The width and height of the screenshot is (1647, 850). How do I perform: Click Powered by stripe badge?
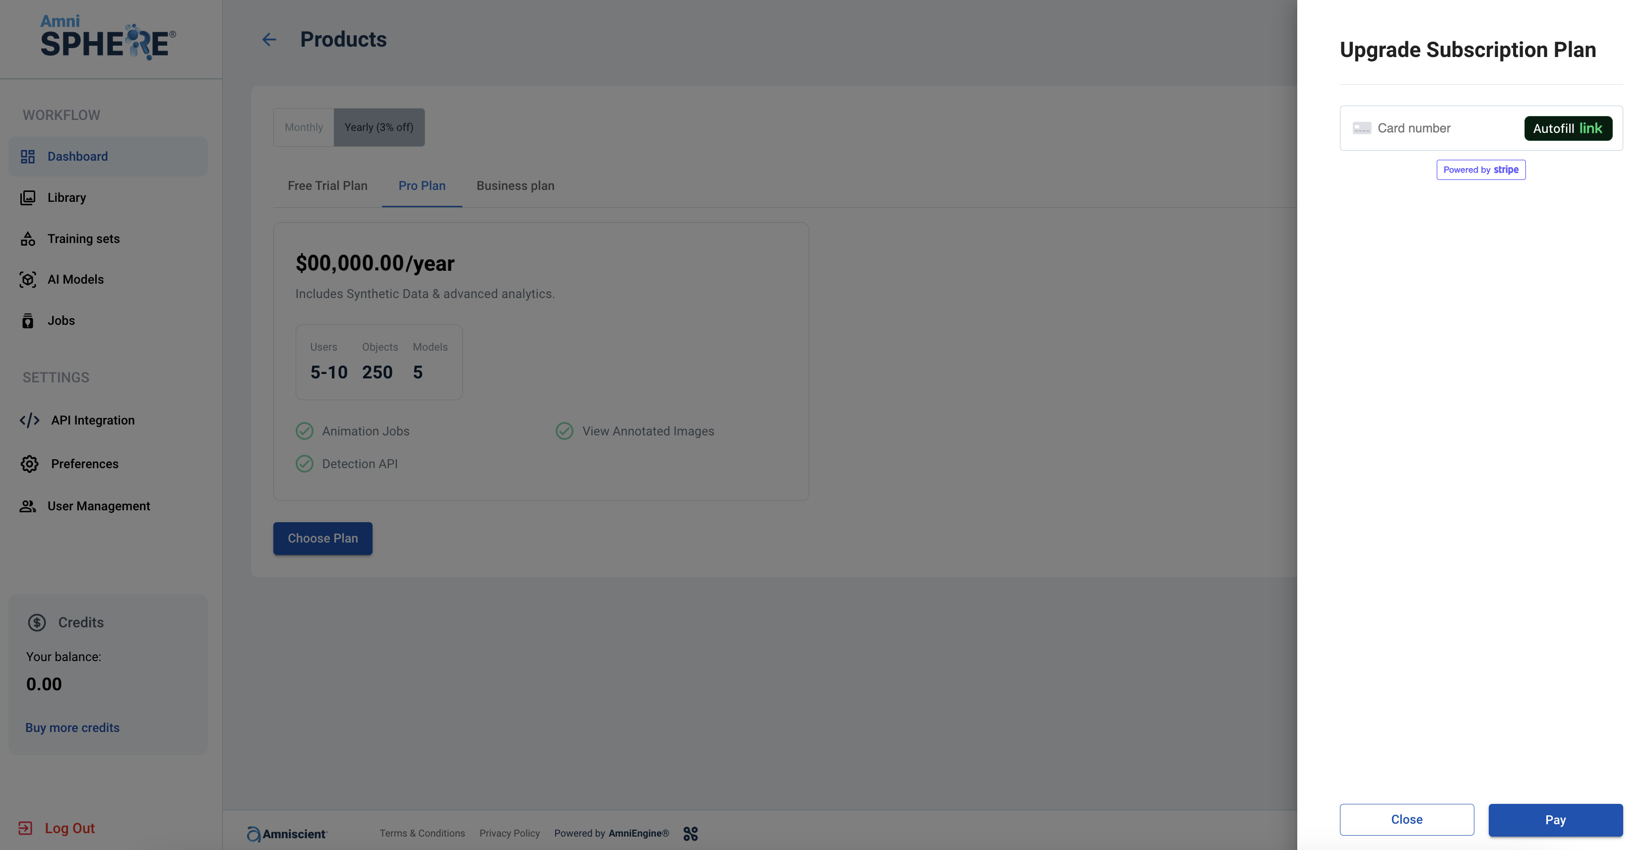tap(1481, 170)
